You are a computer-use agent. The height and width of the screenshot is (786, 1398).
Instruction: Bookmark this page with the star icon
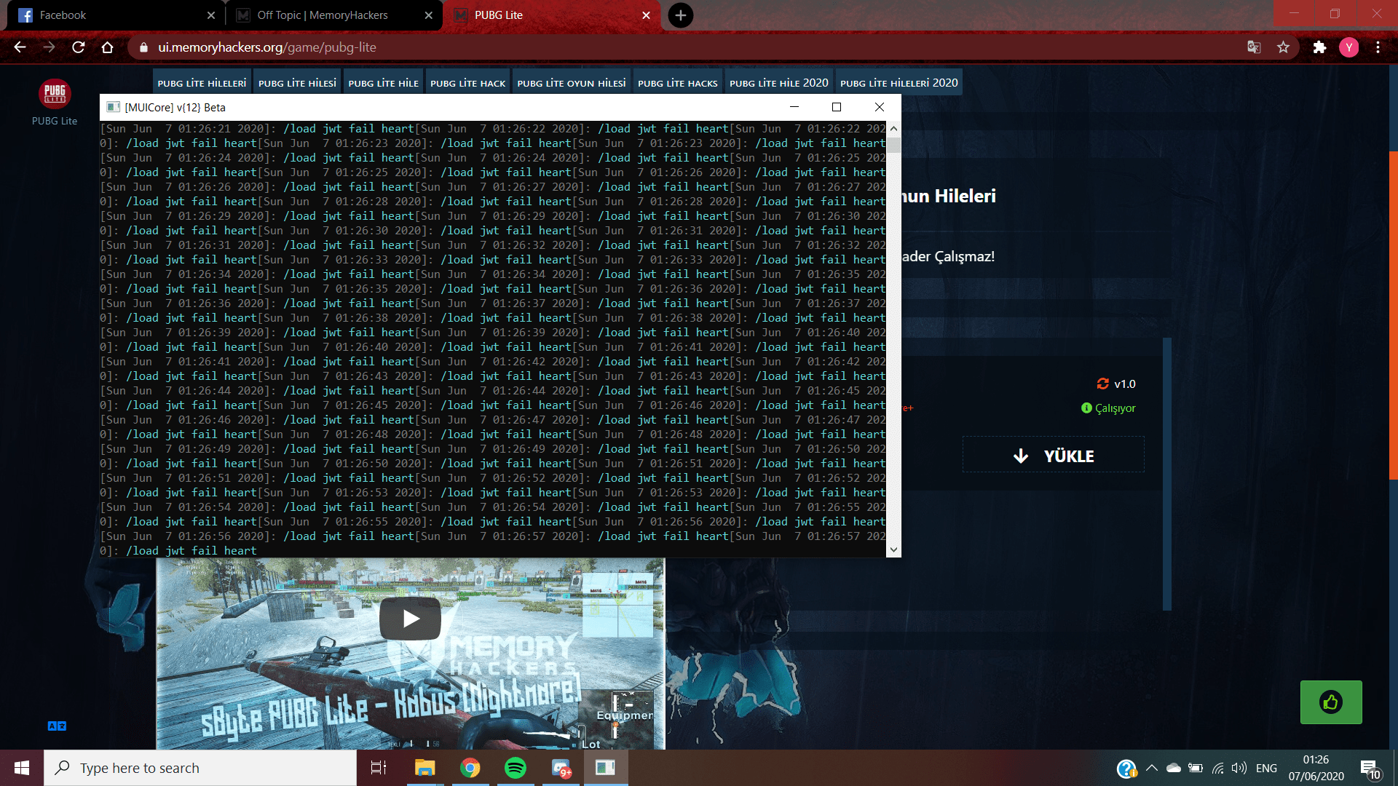pyautogui.click(x=1283, y=47)
